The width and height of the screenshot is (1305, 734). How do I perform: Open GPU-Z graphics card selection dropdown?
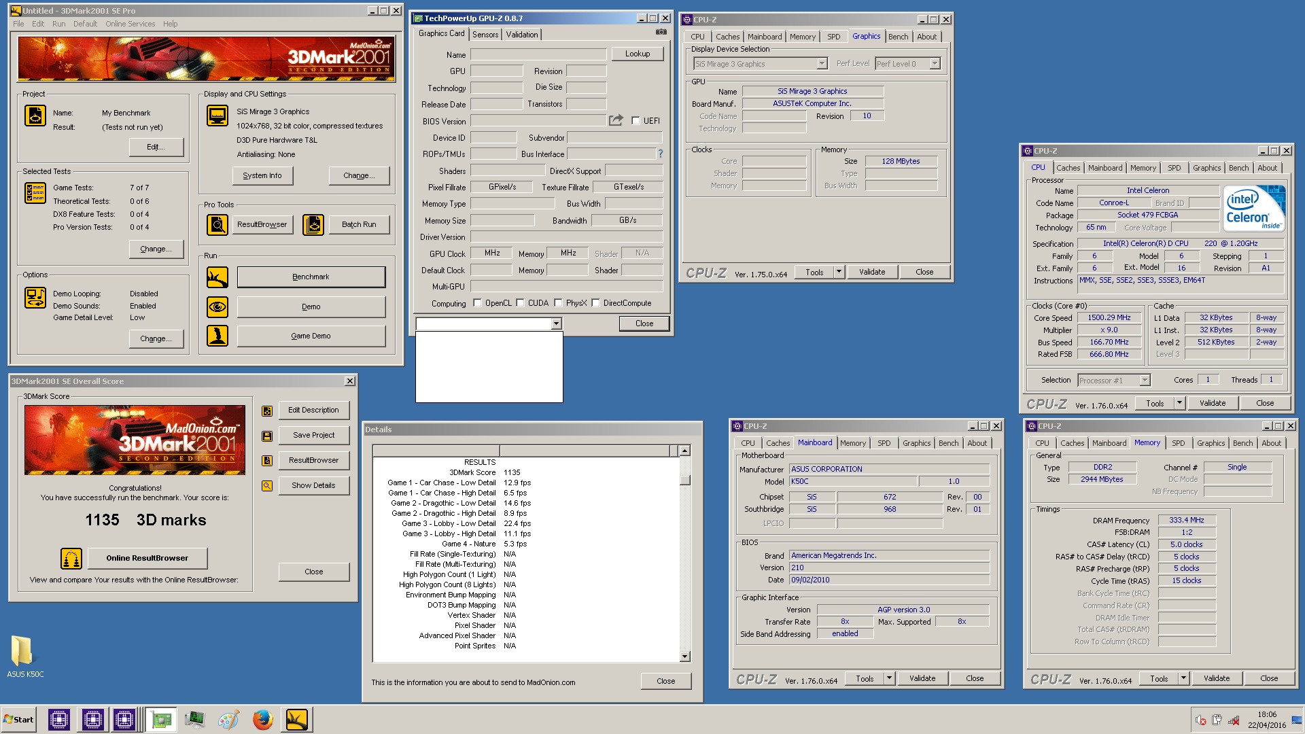(557, 324)
